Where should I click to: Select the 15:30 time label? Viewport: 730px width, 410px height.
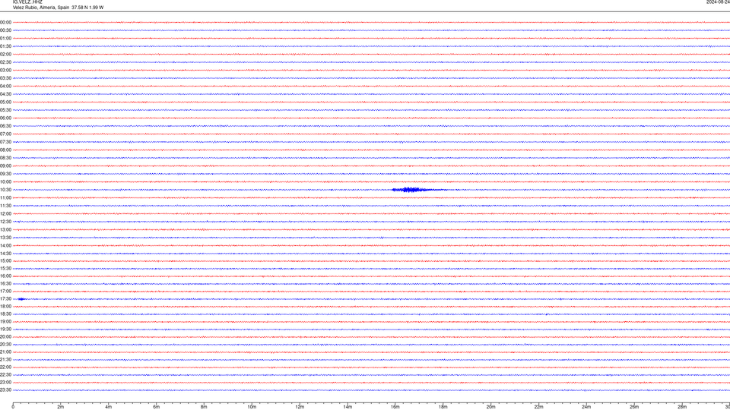(5, 268)
